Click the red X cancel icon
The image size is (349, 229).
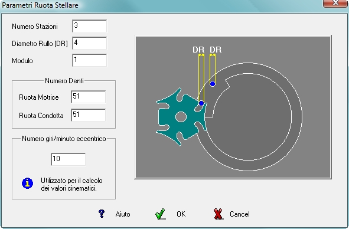point(218,214)
